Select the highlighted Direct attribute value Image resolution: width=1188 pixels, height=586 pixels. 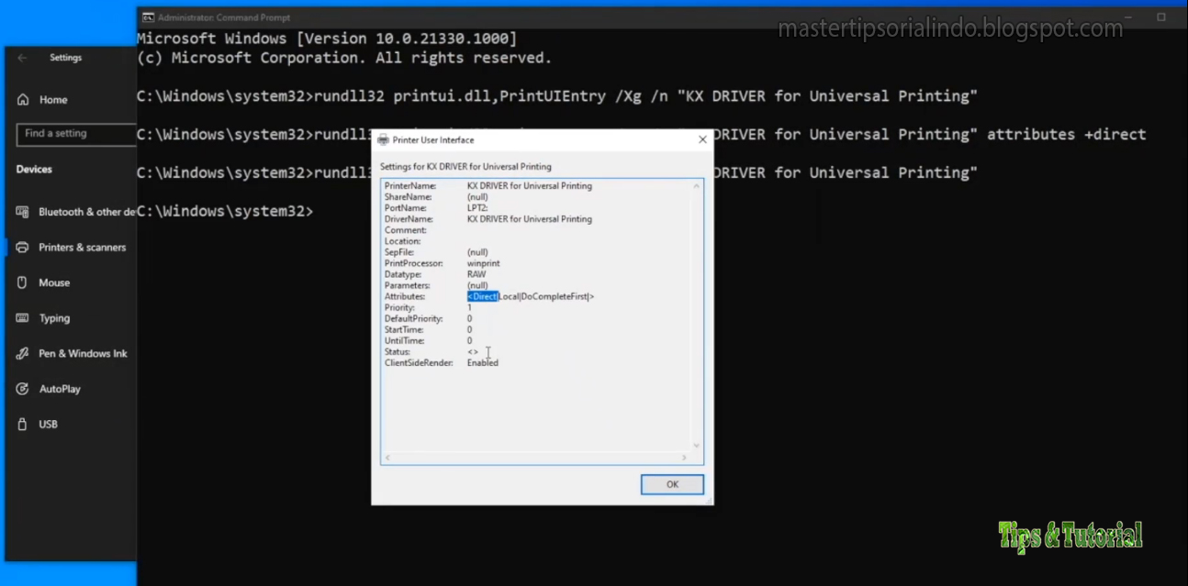point(482,296)
